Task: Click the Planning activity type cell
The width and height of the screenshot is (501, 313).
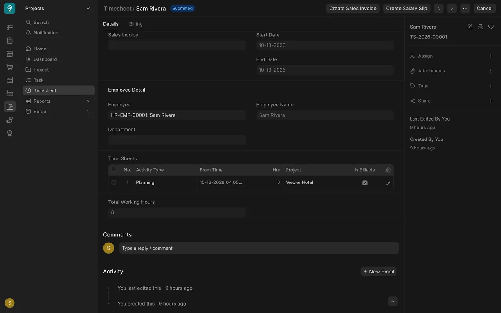Action: (165, 183)
